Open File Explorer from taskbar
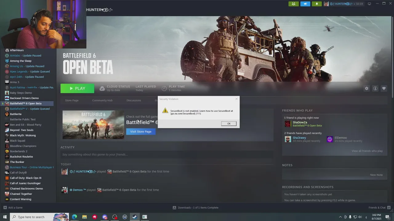The width and height of the screenshot is (394, 221). tap(84, 217)
